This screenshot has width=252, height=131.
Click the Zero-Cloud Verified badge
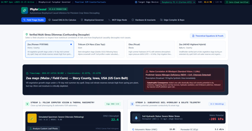click(237, 2)
